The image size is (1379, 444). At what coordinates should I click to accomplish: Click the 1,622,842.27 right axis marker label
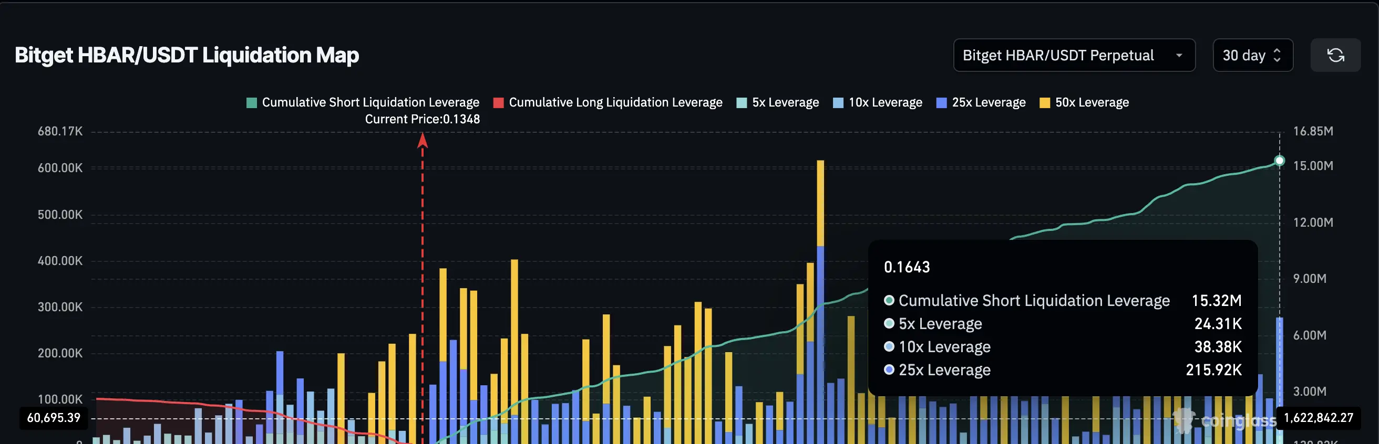[x=1319, y=418]
